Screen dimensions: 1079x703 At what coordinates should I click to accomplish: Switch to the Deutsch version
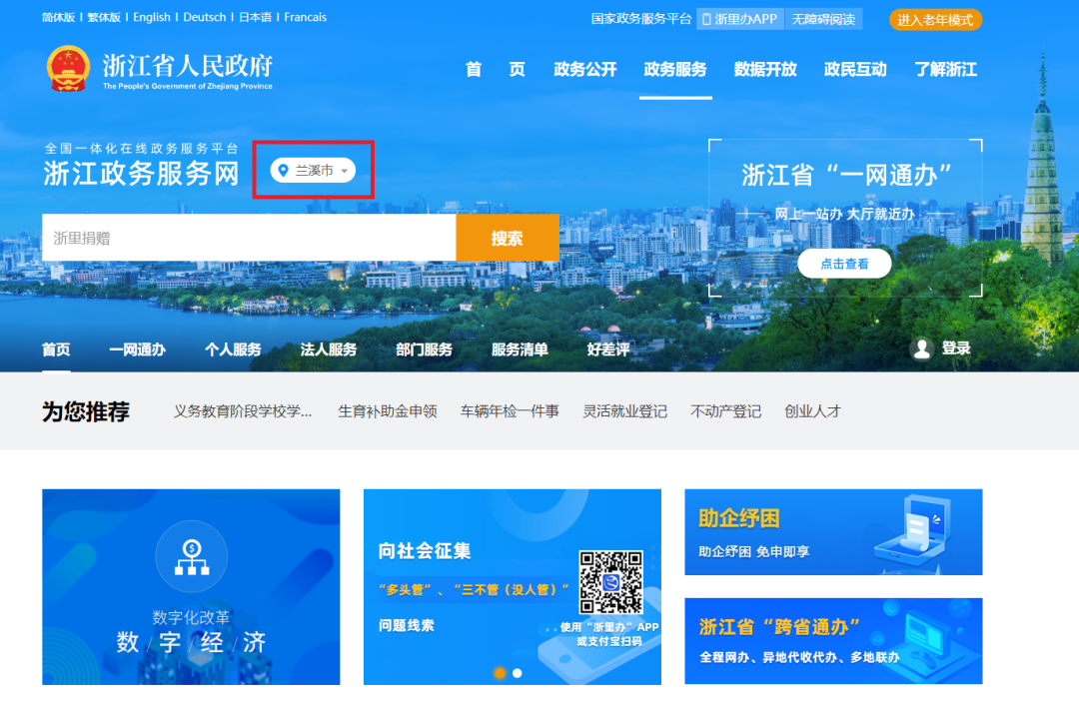coord(205,17)
